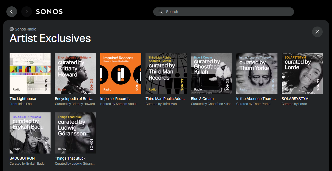
Task: Click the Sonos logo
Action: click(x=49, y=12)
